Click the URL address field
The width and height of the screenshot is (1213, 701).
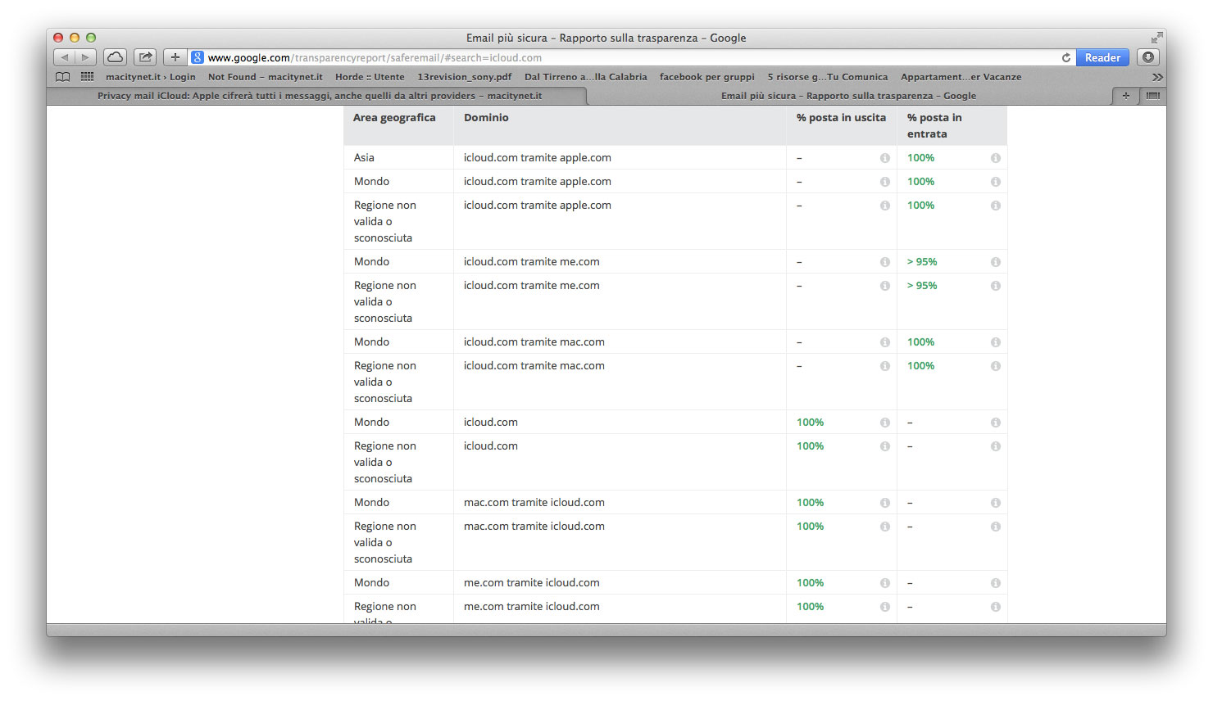pos(623,57)
